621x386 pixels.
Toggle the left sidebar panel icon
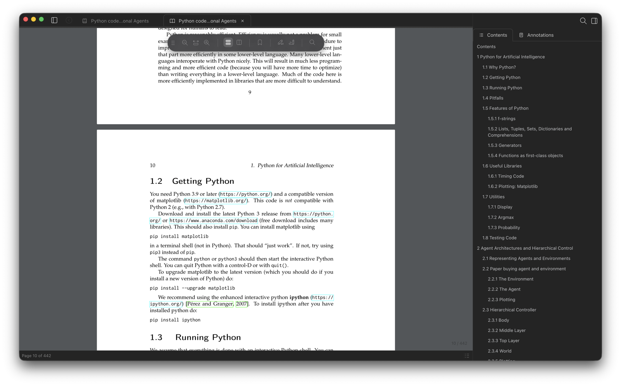coord(54,20)
